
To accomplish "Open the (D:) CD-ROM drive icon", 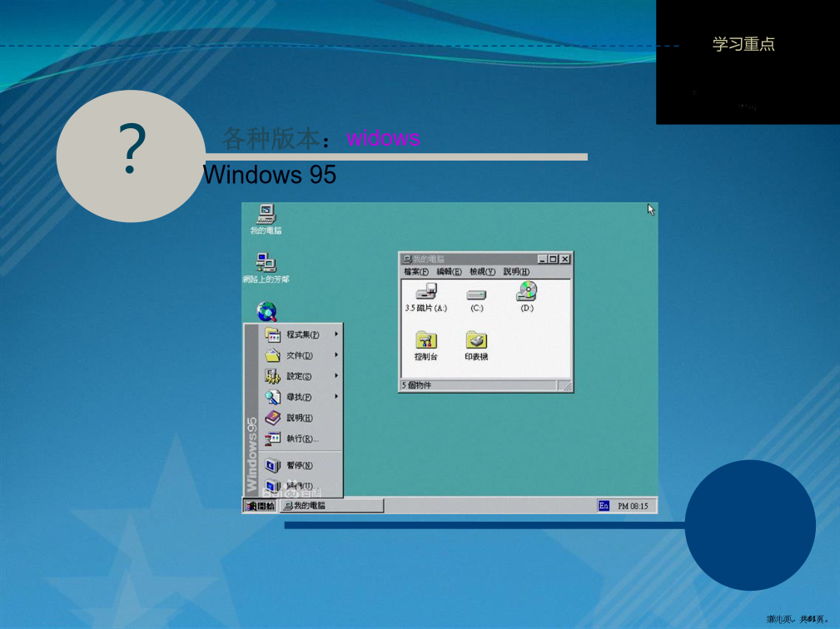I will pos(527,296).
